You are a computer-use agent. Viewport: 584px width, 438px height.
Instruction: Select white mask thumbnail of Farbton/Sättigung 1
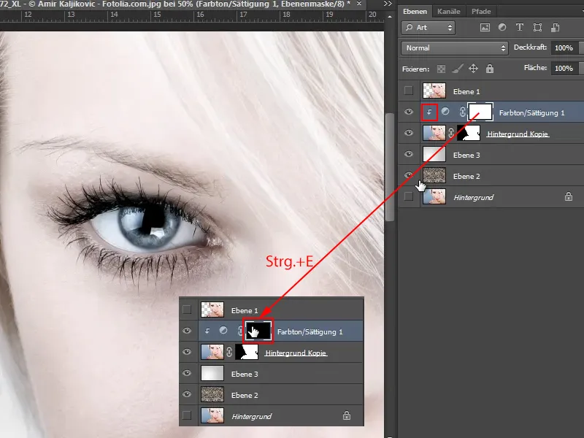480,112
